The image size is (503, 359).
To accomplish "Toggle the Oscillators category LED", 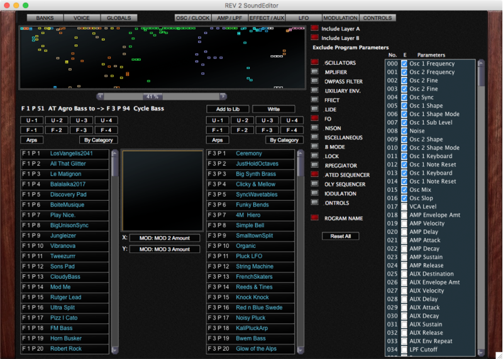I will [x=314, y=63].
